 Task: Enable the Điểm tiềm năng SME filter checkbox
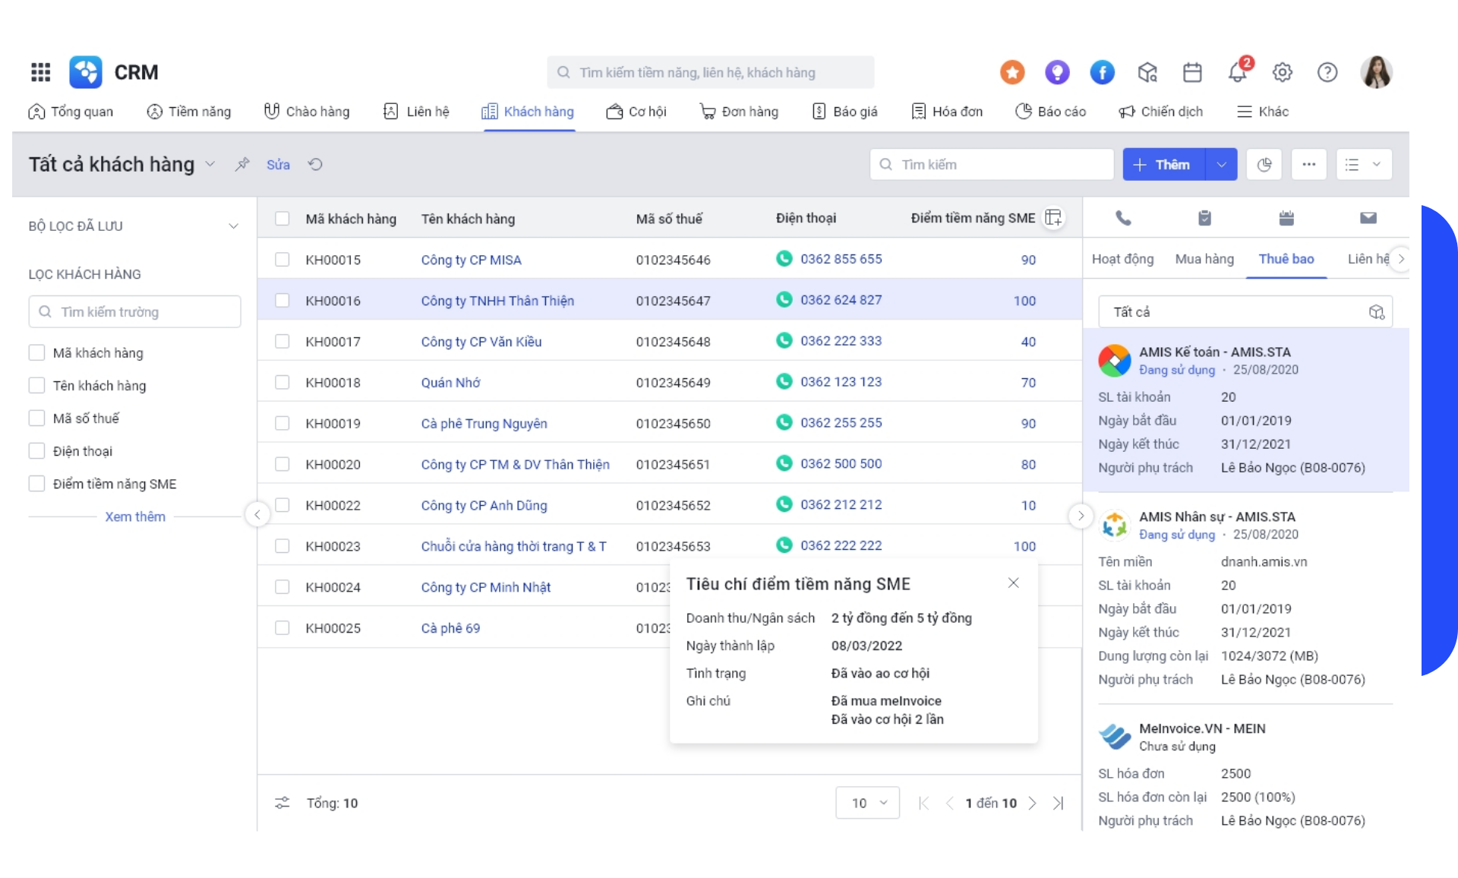pos(36,483)
